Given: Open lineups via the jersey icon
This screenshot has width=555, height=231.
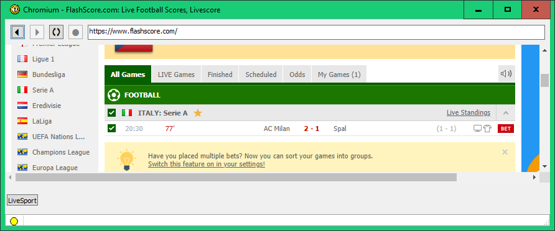Looking at the screenshot, I should pos(487,129).
